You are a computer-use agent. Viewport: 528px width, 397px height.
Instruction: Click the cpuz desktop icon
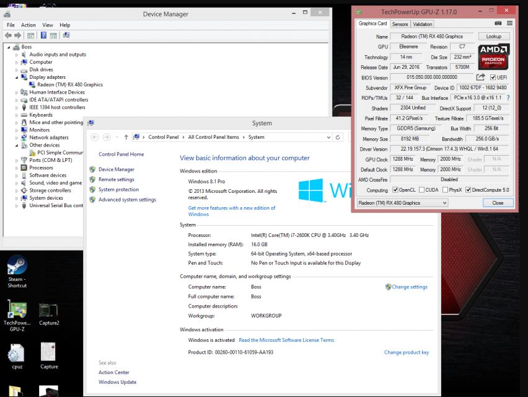[17, 357]
